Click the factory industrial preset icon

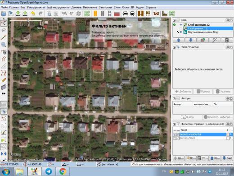coord(164,14)
